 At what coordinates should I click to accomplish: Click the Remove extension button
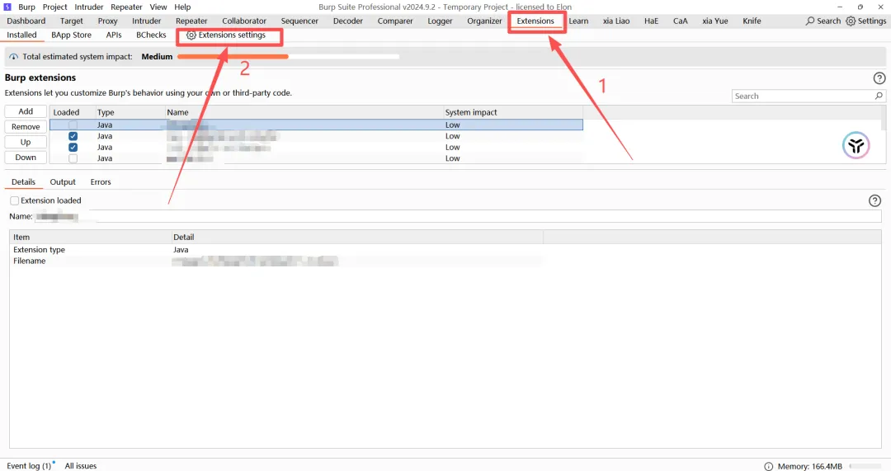click(26, 127)
